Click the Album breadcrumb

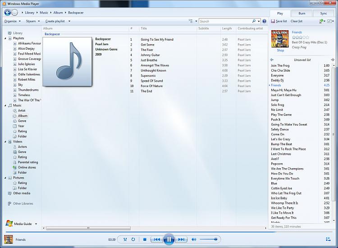58,13
